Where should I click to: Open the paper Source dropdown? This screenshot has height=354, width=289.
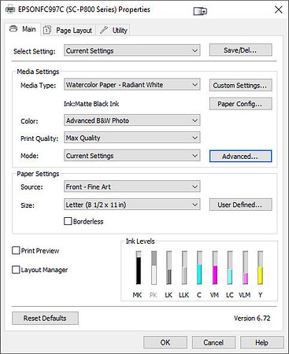pyautogui.click(x=132, y=186)
